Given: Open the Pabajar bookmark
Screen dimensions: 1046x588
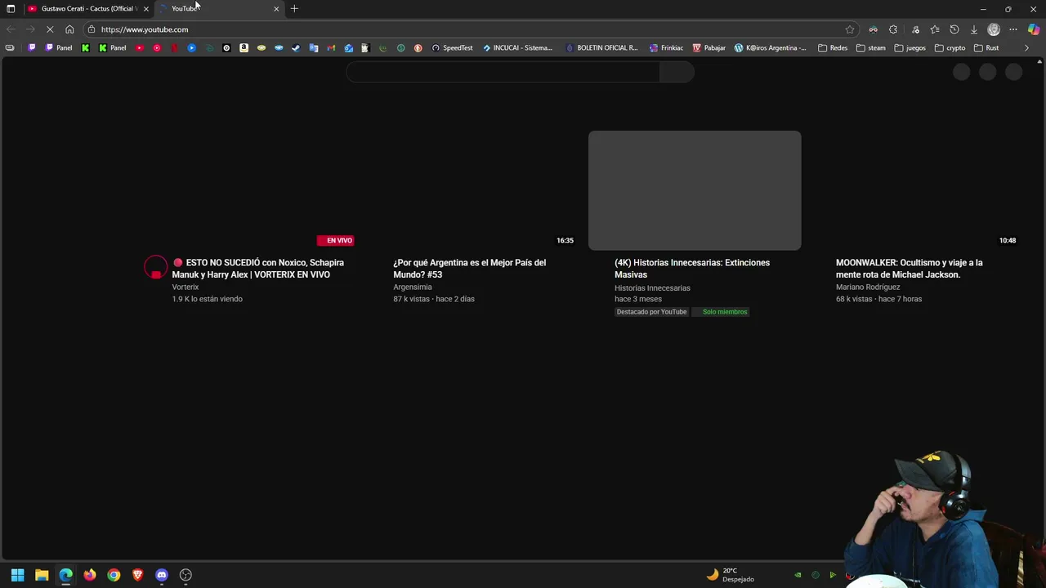Looking at the screenshot, I should pyautogui.click(x=709, y=47).
